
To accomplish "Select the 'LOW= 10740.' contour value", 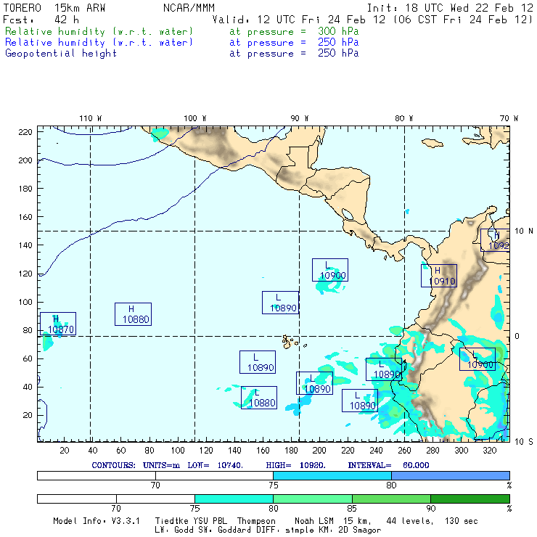I will pos(216,465).
